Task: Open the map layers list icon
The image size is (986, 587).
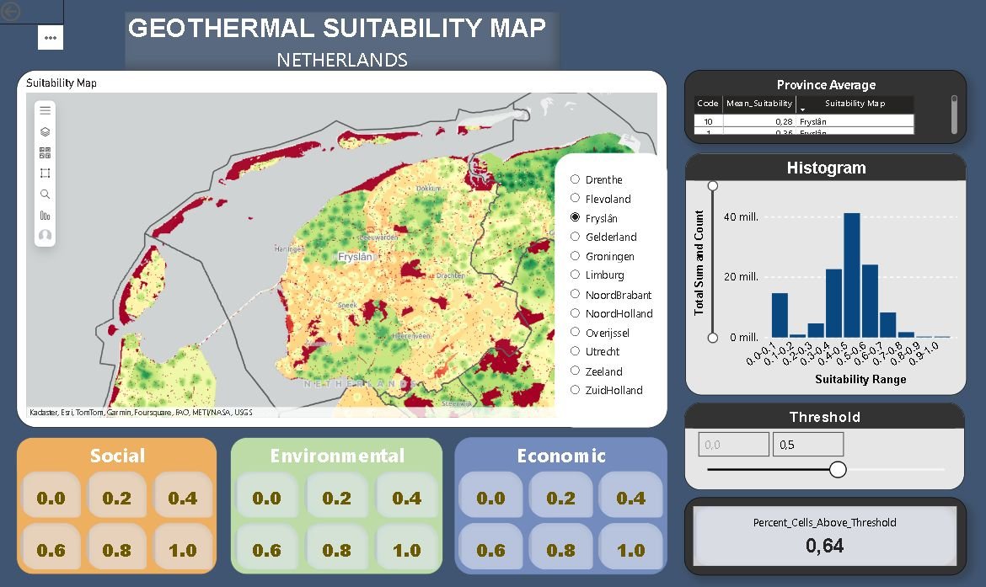Action: [x=46, y=131]
